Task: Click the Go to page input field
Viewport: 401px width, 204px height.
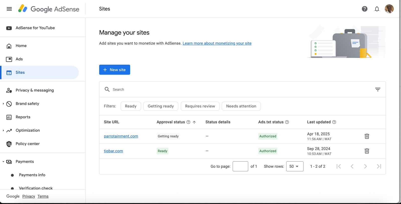Action: coord(240,166)
